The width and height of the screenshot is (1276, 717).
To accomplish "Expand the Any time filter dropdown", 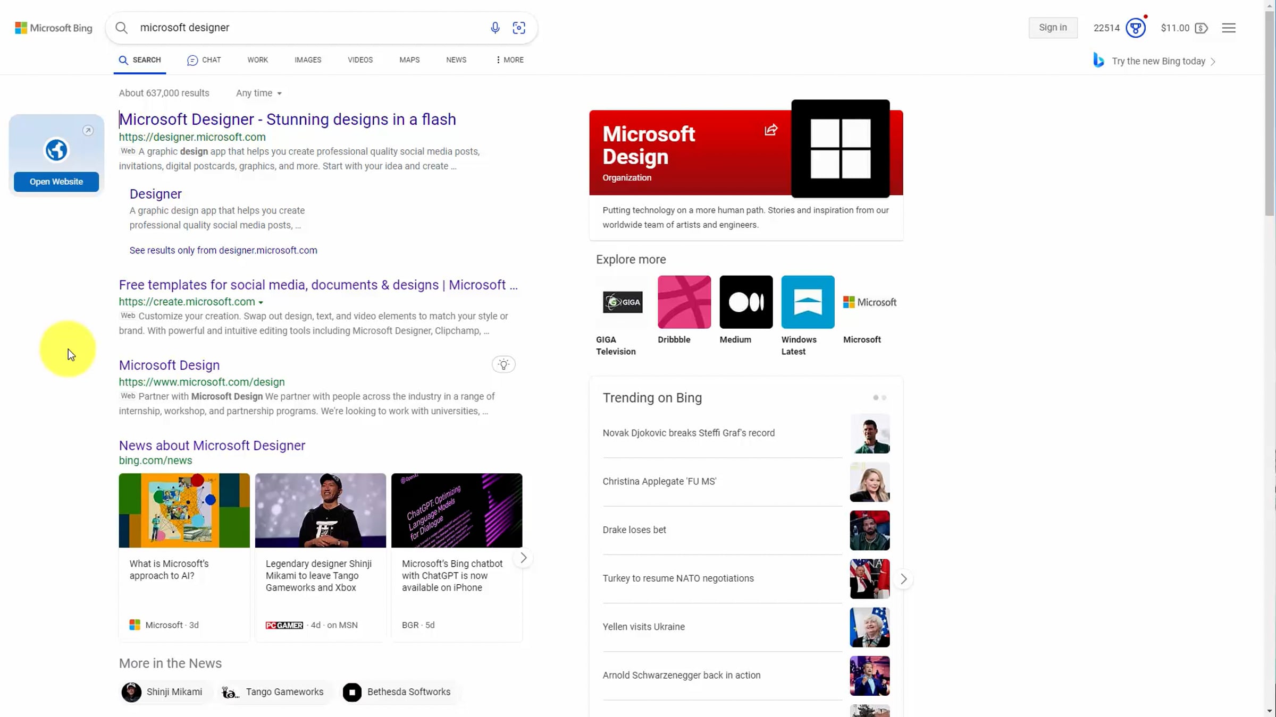I will [259, 93].
